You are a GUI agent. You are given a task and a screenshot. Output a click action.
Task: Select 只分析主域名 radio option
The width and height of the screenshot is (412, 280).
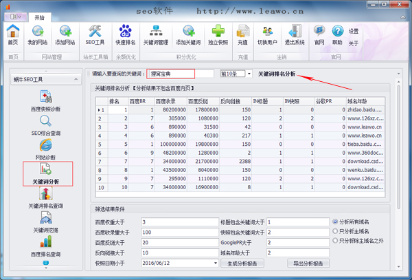[351, 231]
